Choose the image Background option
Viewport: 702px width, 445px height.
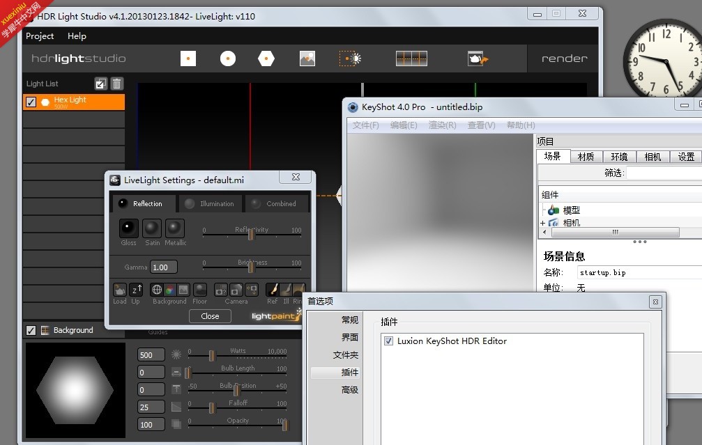coord(183,290)
